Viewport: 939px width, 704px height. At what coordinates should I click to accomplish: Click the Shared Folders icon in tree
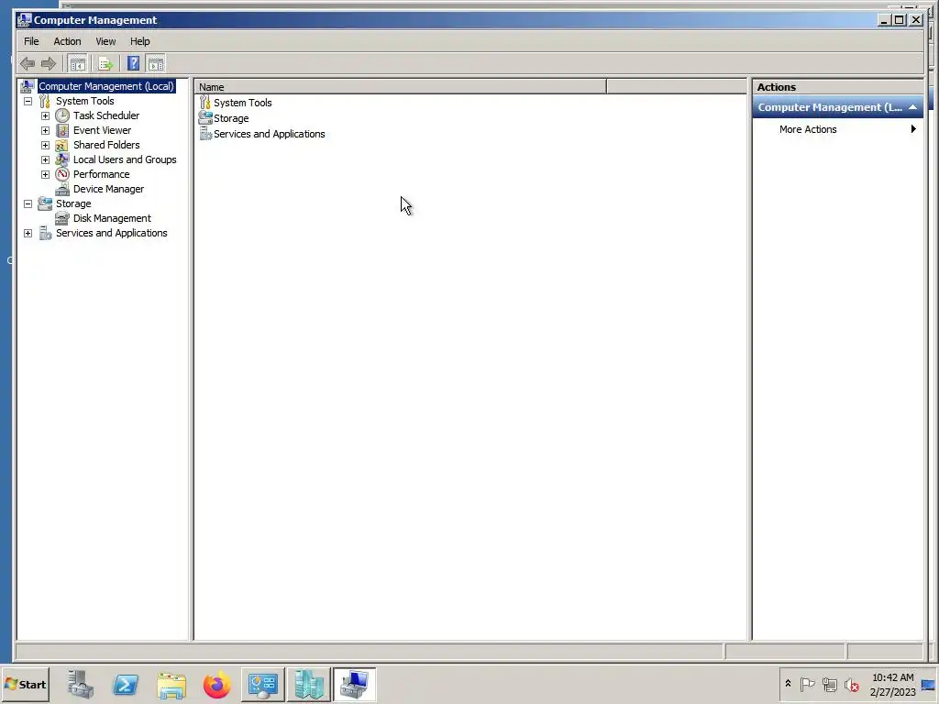62,145
